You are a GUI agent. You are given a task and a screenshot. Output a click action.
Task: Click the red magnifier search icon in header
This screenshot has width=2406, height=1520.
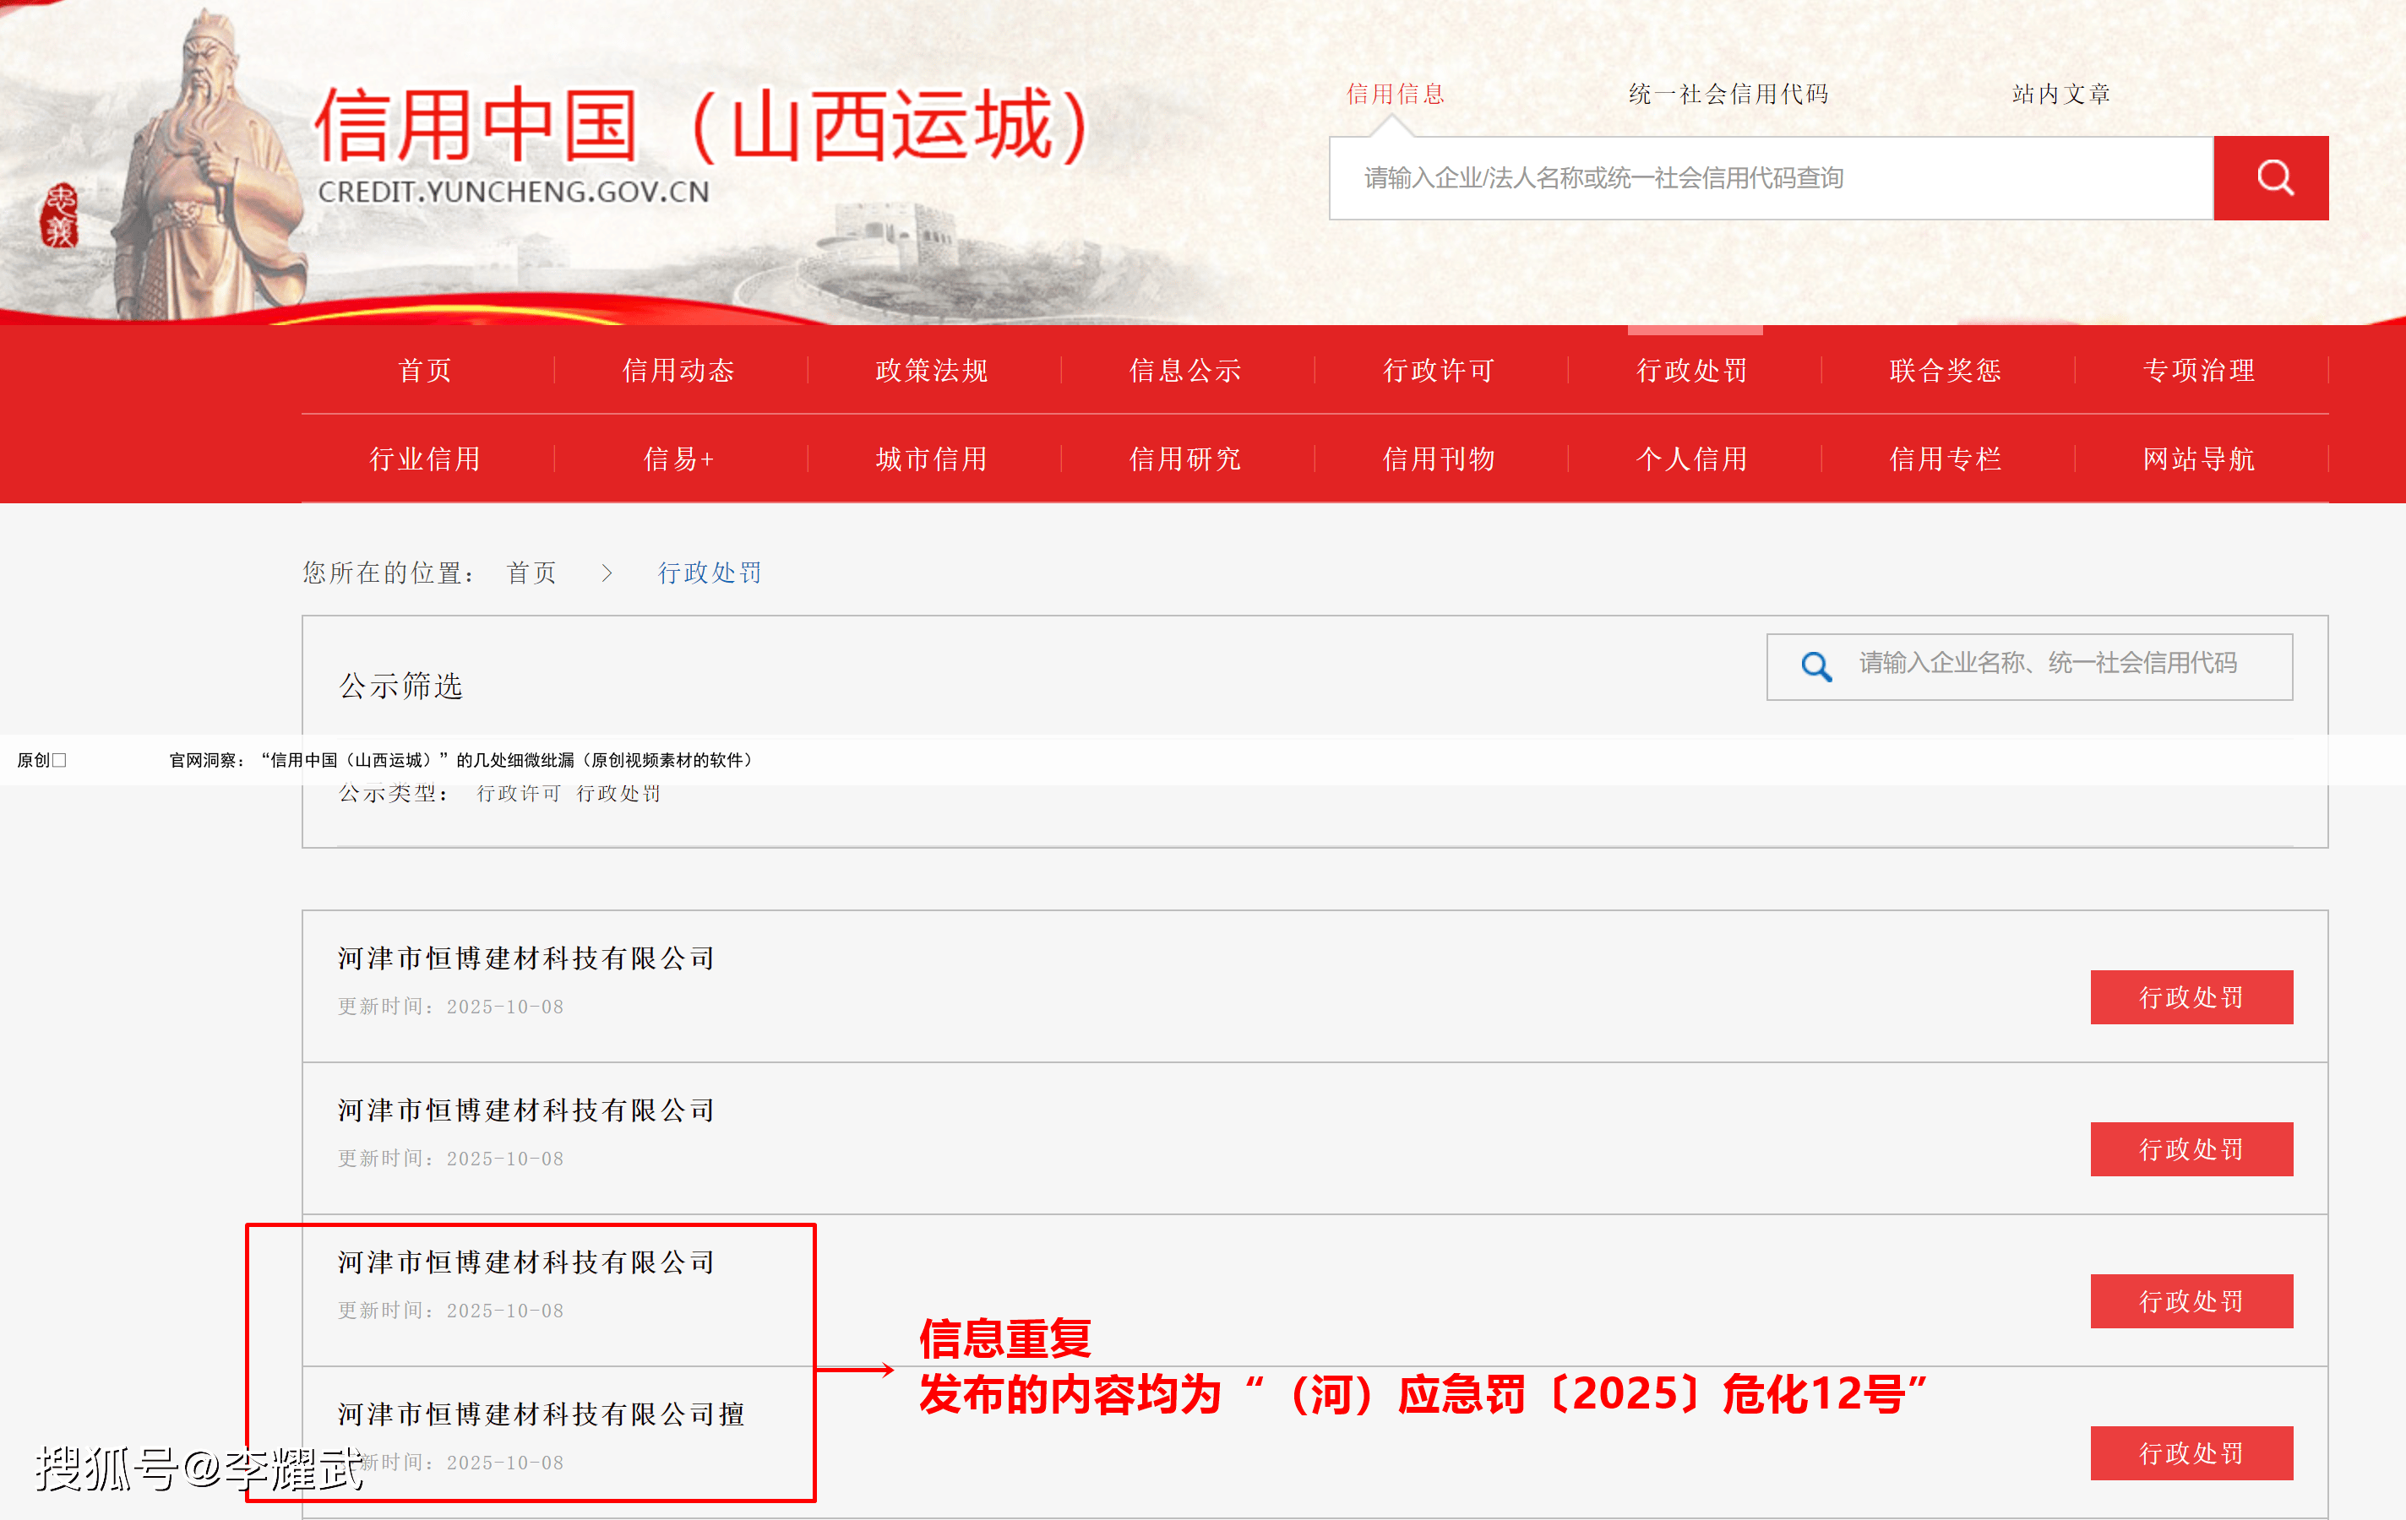point(2270,179)
